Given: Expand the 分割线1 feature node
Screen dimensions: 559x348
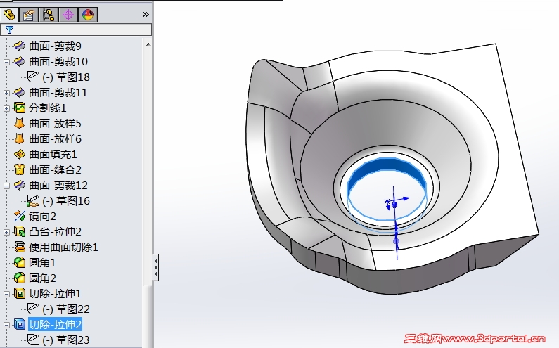Looking at the screenshot, I should pos(6,108).
